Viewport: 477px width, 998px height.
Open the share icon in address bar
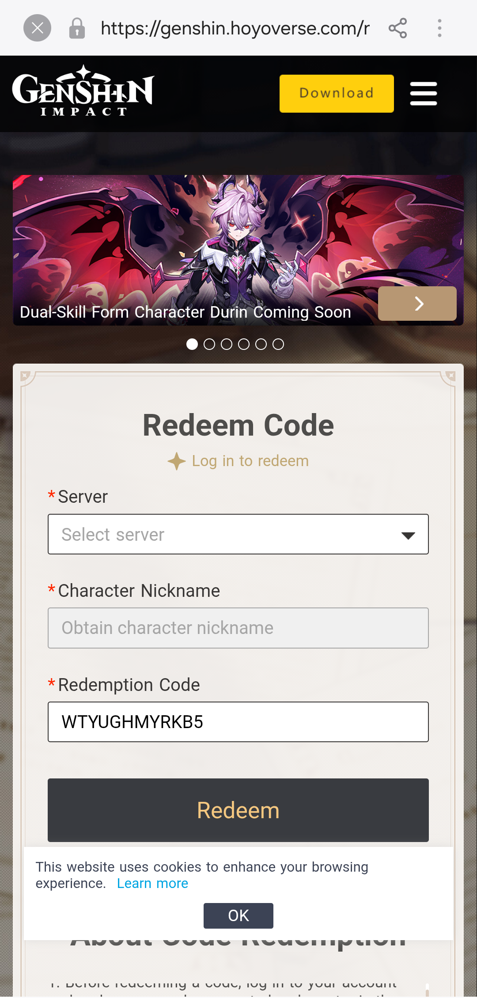(x=397, y=28)
